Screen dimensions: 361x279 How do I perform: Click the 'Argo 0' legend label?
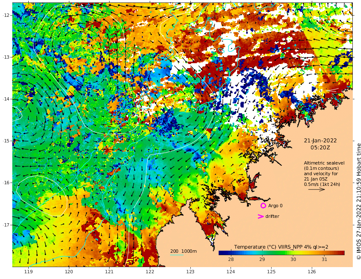coord(275,206)
